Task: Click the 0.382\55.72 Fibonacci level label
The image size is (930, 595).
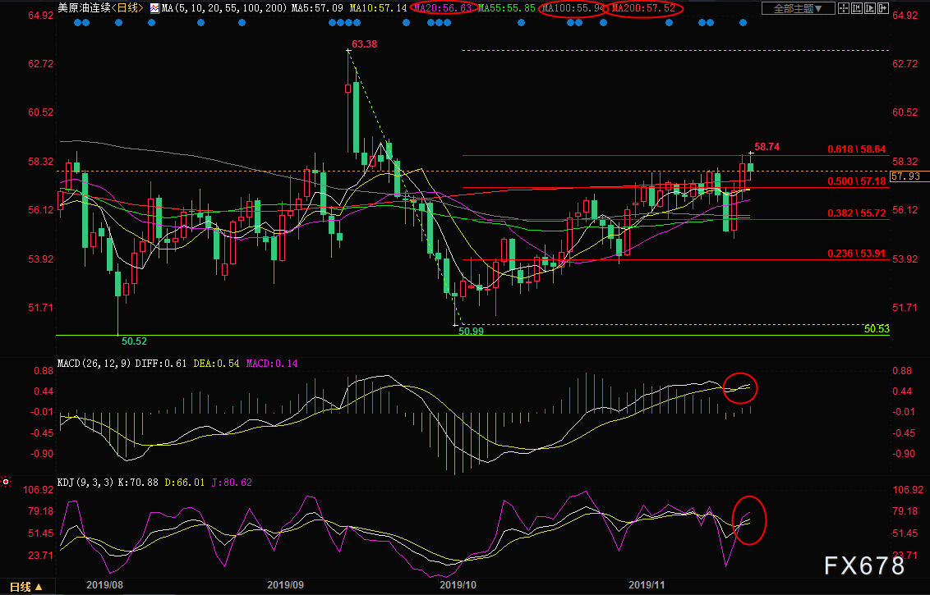Action: coord(857,213)
